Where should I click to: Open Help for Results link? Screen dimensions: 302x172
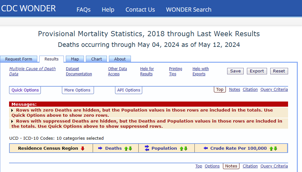tap(147, 71)
